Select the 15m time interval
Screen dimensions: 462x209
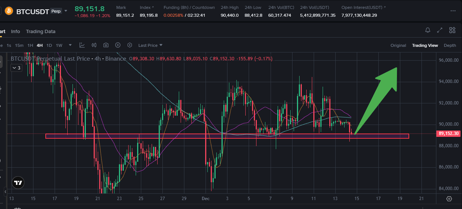coord(19,45)
